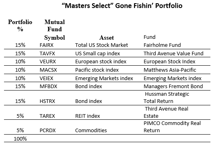This screenshot has height=145, width=218.
Task: Click the Mutual Fund Symbol header
Action: click(x=55, y=30)
